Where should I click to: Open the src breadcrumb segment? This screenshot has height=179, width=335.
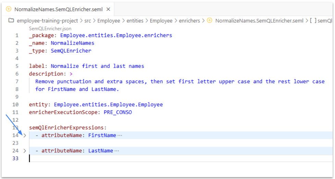coord(88,21)
